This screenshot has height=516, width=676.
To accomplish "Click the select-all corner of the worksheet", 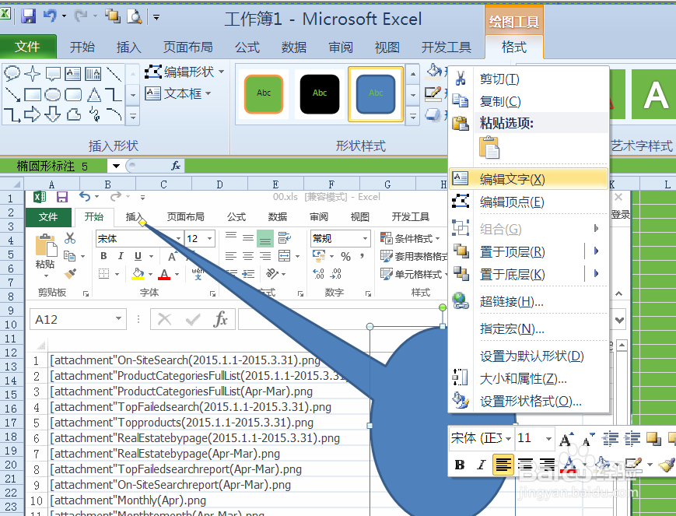I will (12, 184).
